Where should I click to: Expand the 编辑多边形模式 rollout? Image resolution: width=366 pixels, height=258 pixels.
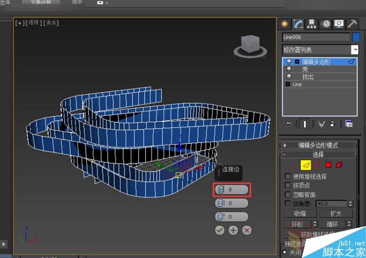318,145
